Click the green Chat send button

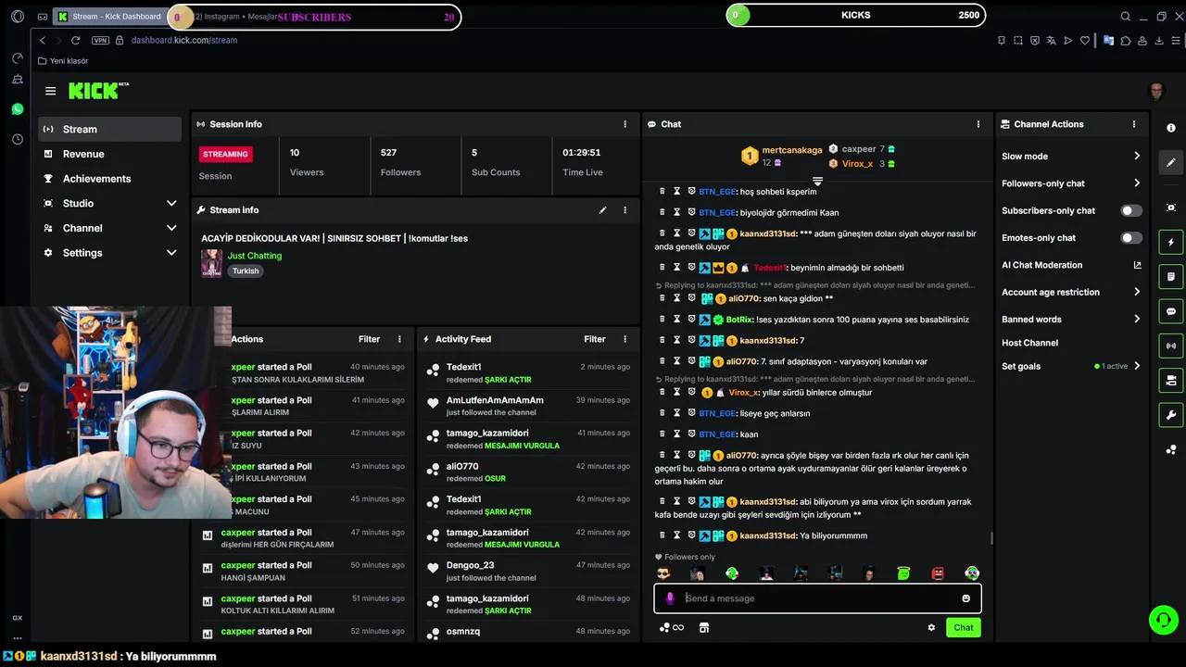(964, 627)
